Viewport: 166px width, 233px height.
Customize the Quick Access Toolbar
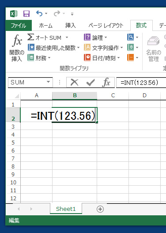click(72, 14)
